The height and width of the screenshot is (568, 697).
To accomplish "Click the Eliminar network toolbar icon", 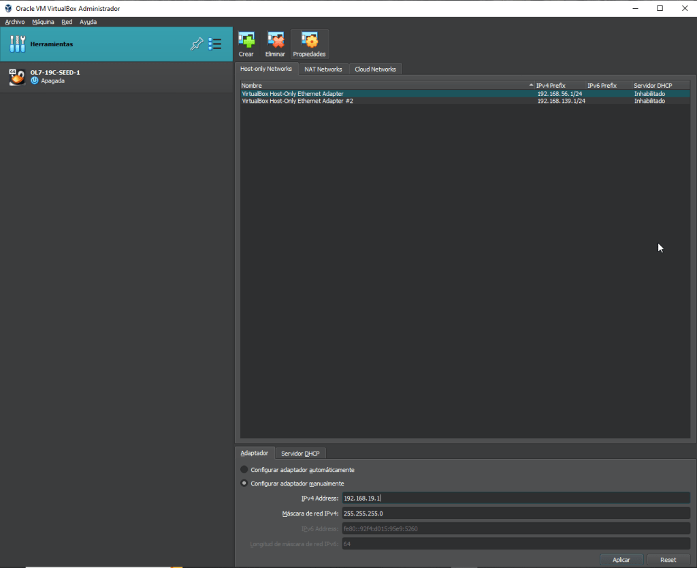I will click(275, 40).
